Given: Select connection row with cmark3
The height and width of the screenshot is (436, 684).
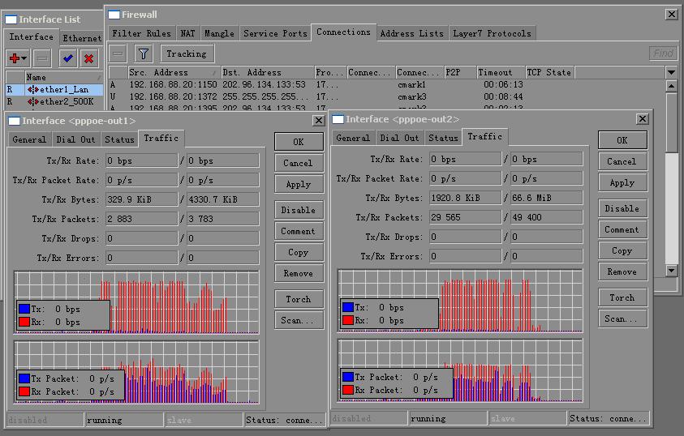Looking at the screenshot, I should pos(387,96).
